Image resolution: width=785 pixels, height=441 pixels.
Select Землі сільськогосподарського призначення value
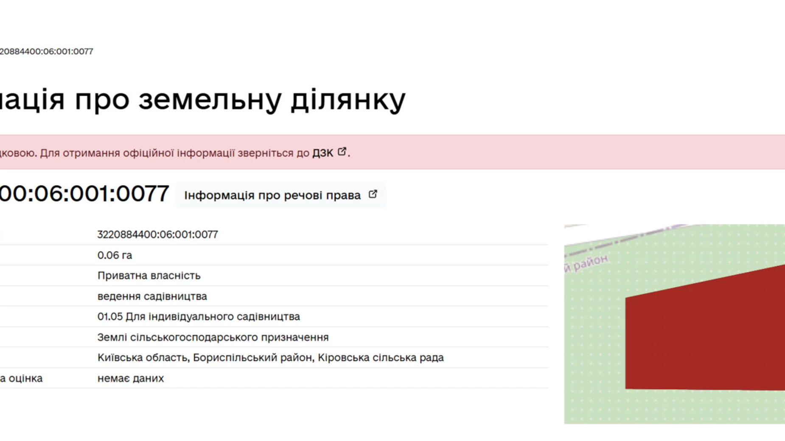click(213, 338)
